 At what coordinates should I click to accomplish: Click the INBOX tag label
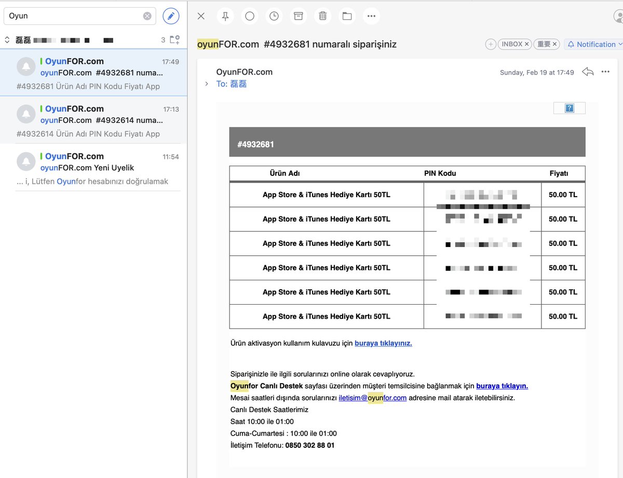tap(512, 44)
